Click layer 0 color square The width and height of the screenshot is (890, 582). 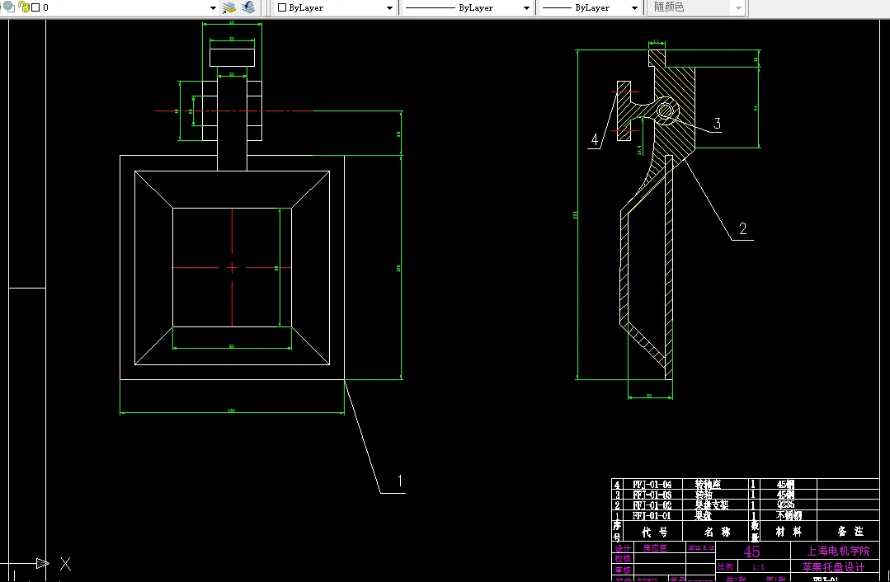click(35, 7)
